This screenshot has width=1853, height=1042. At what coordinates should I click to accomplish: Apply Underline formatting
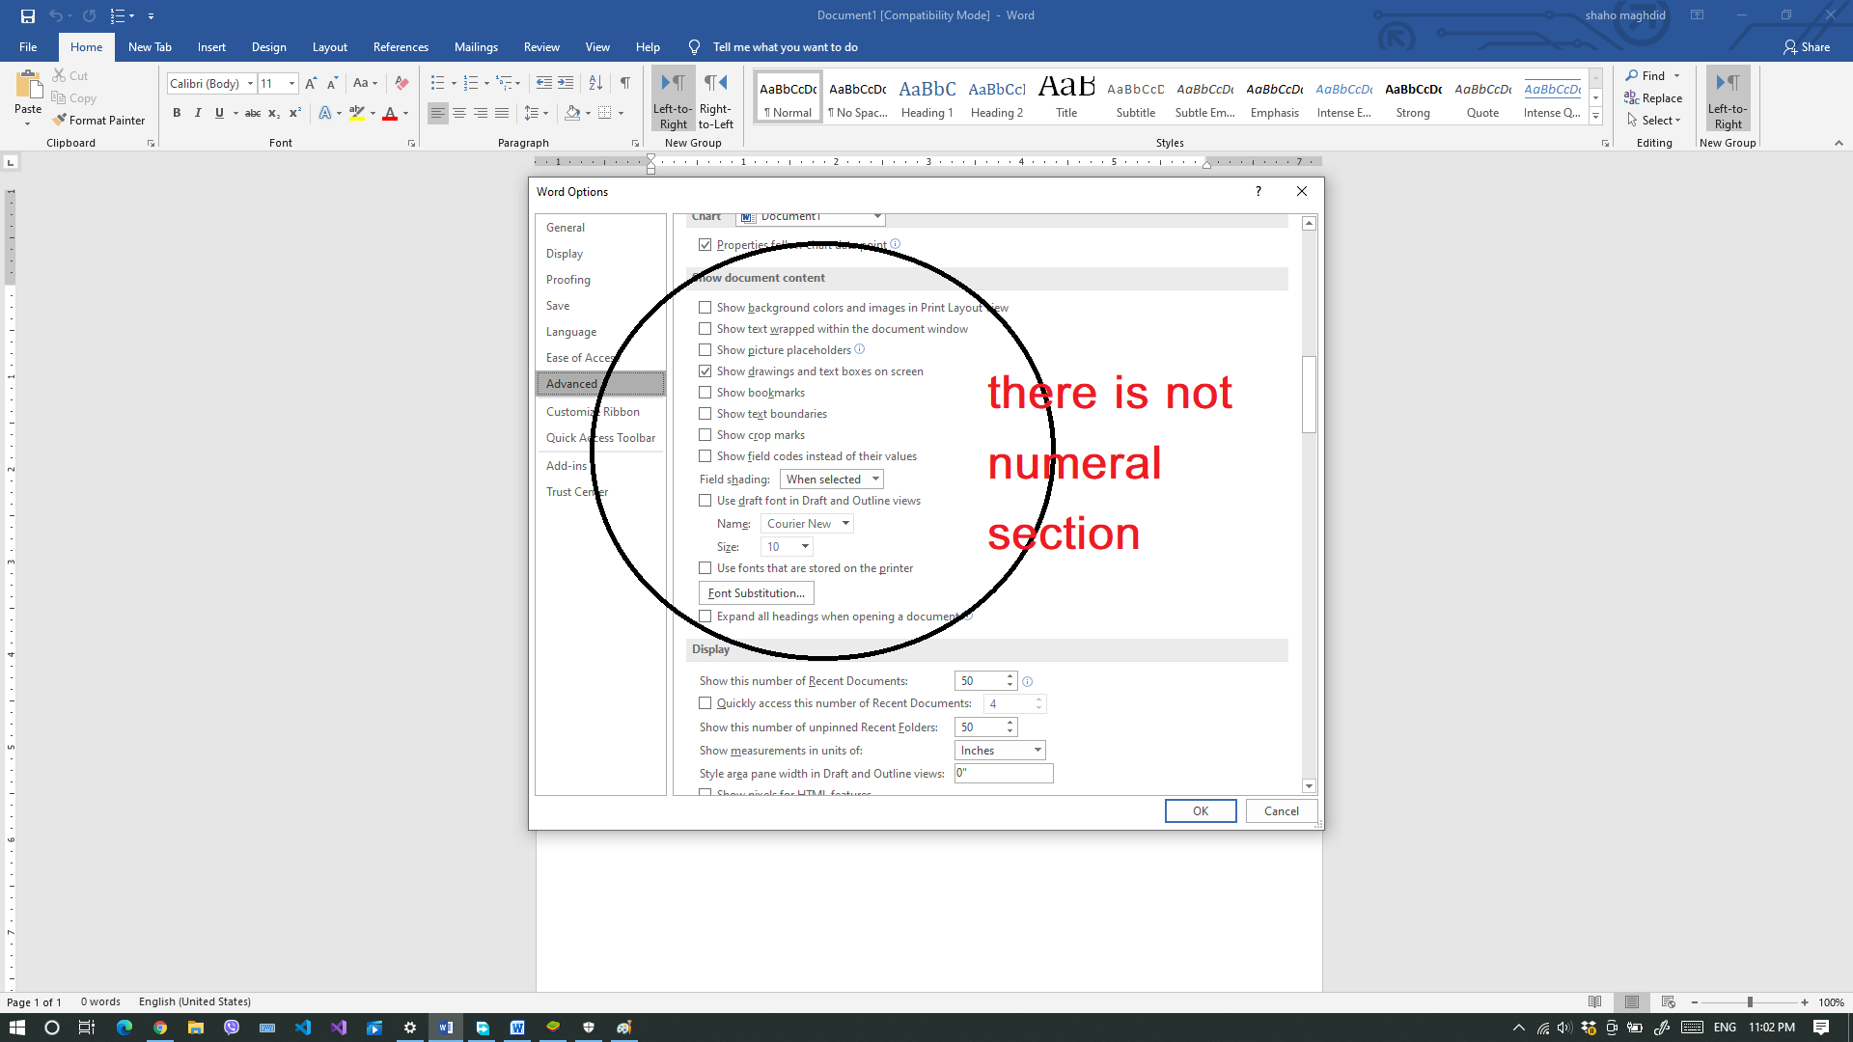tap(219, 113)
